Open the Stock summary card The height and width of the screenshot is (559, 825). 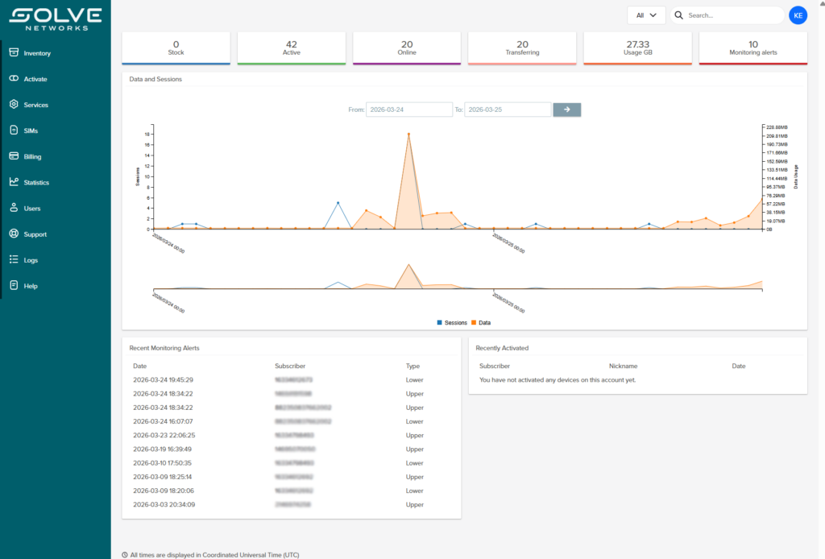[x=176, y=48]
